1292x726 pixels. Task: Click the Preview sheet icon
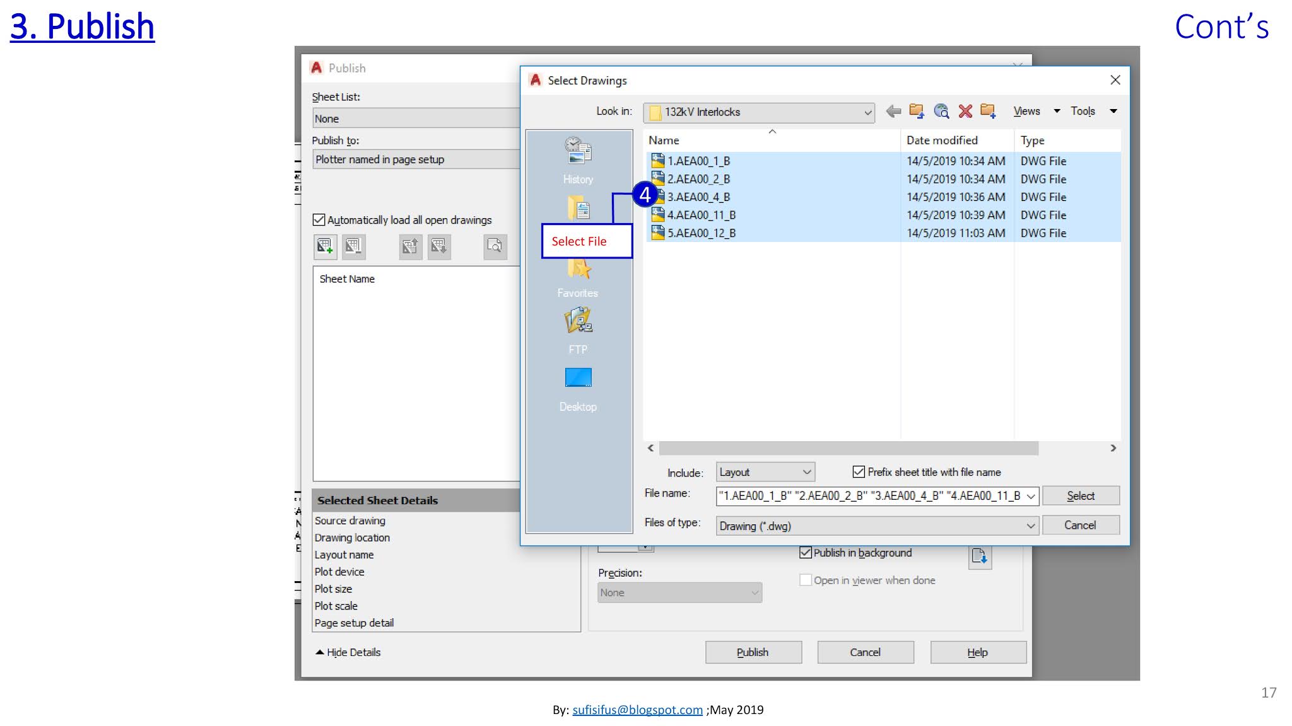(495, 246)
